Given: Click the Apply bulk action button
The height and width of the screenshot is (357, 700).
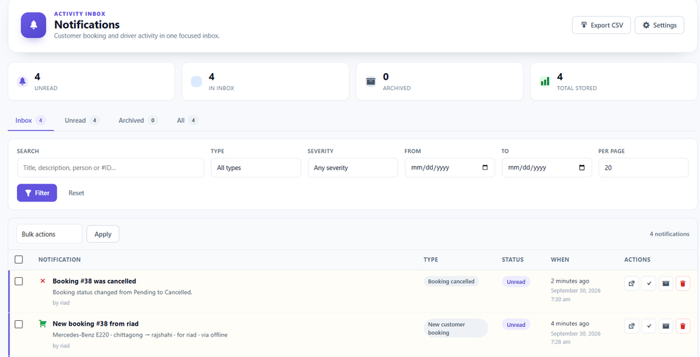Looking at the screenshot, I should coord(103,234).
